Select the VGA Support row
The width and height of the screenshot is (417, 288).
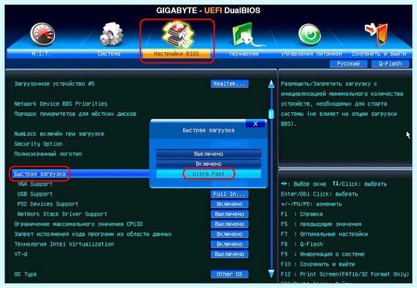point(35,184)
